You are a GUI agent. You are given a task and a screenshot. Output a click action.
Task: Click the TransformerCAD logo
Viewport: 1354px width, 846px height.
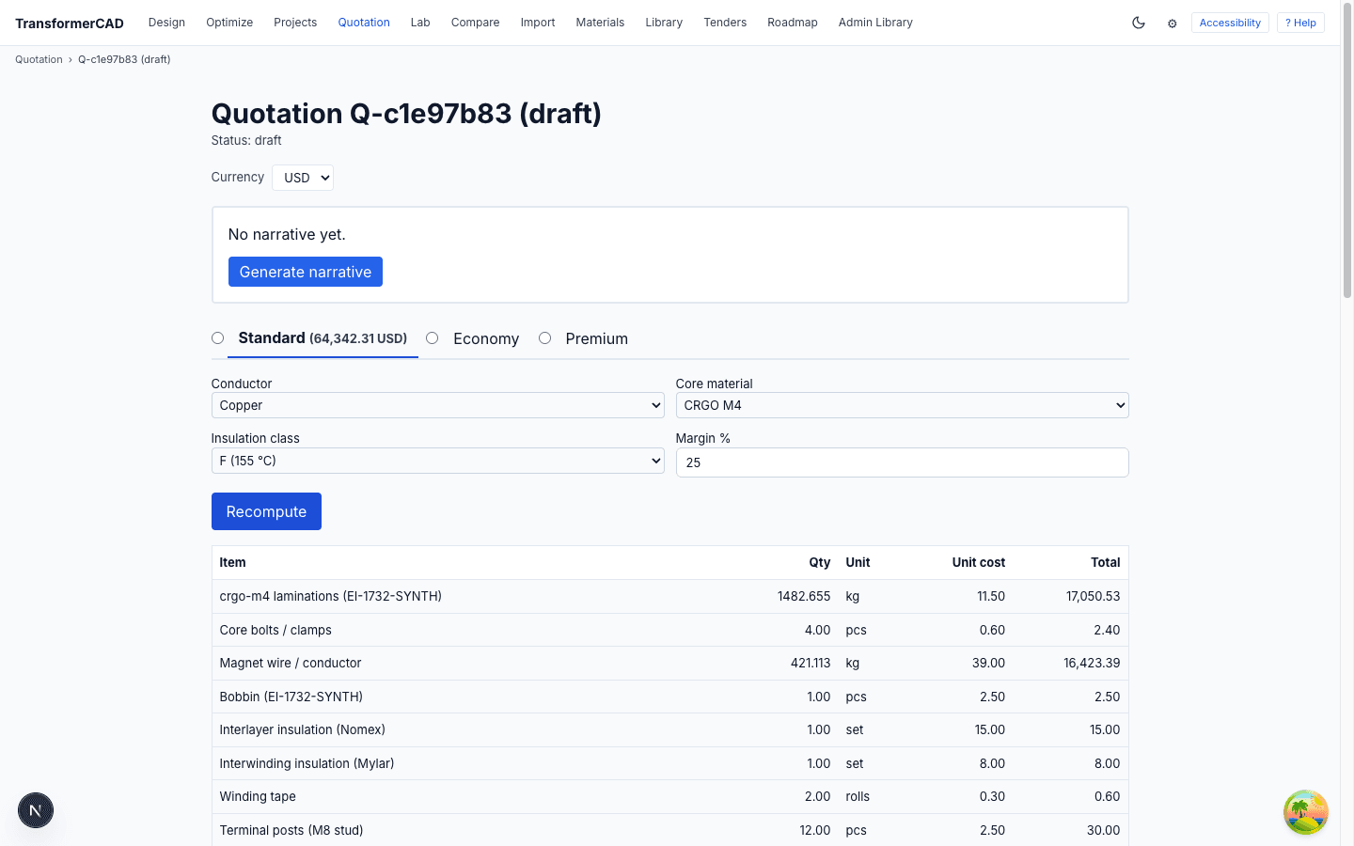click(x=70, y=23)
